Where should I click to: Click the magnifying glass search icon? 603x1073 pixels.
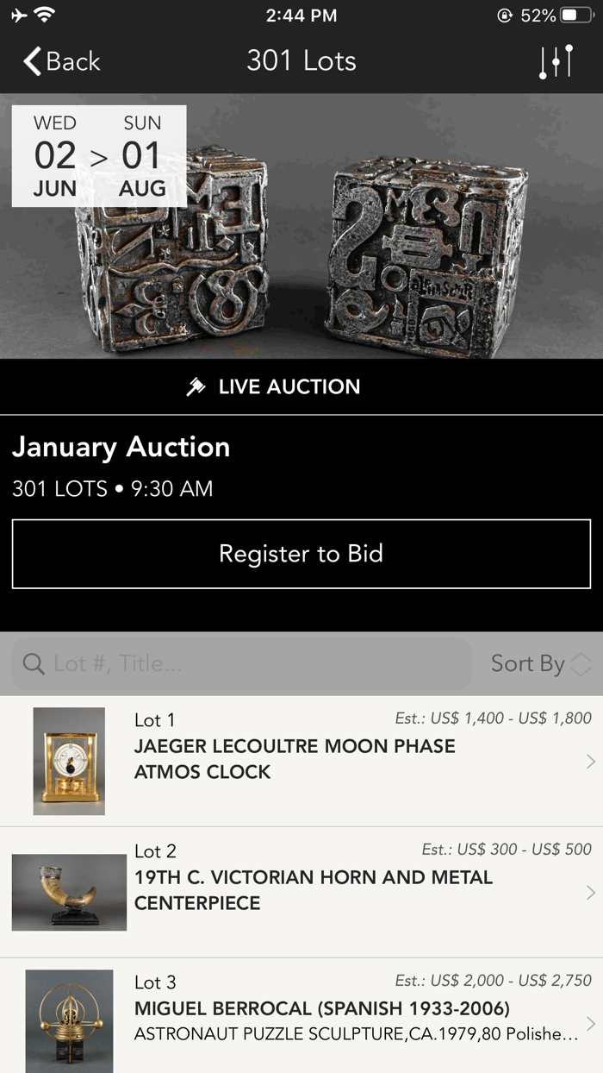33,663
